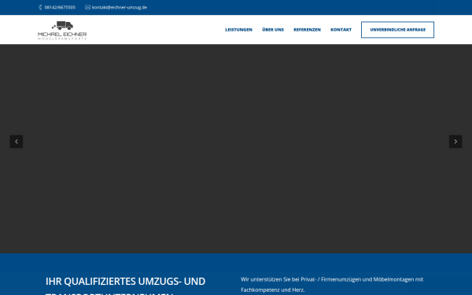
Task: Go to previous slide arrow
Action: (17, 142)
